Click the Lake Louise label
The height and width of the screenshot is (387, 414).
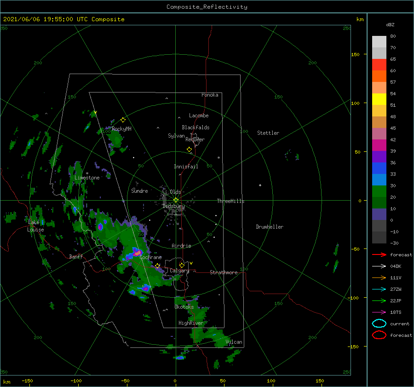pos(35,226)
